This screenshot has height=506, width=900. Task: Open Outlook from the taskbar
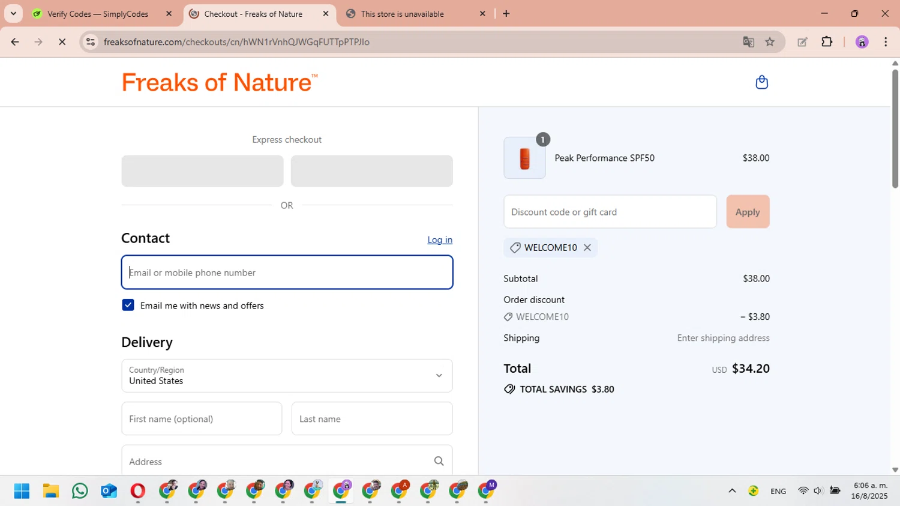(109, 491)
